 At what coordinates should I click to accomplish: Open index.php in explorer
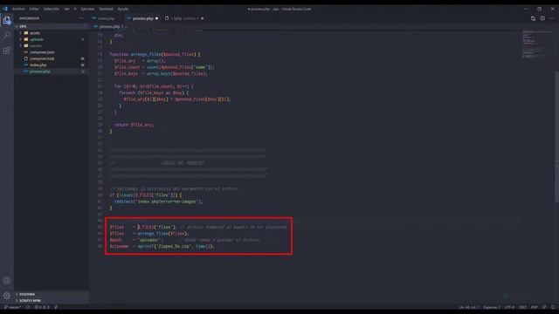click(38, 65)
